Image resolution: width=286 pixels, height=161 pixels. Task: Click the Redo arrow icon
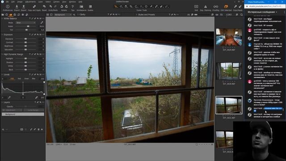55,7
